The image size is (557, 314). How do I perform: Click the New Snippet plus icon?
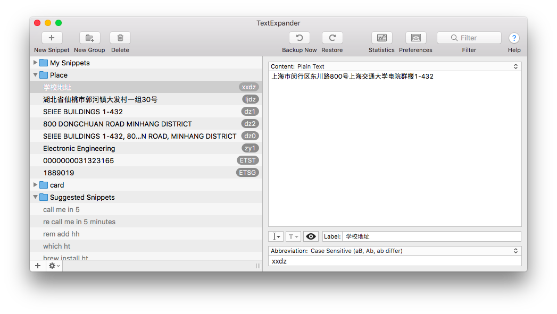tap(52, 38)
